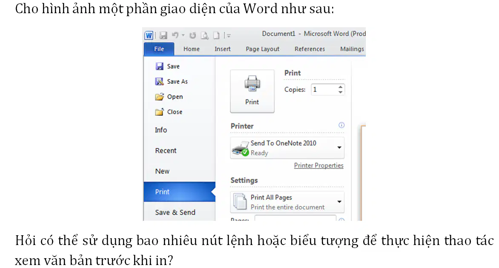Click the Undo icon in the Quick Access Toolbar
Screen dimensions: 499x268
[175, 35]
